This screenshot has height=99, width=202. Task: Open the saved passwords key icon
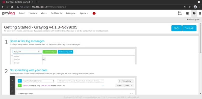pyautogui.click(x=185, y=7)
